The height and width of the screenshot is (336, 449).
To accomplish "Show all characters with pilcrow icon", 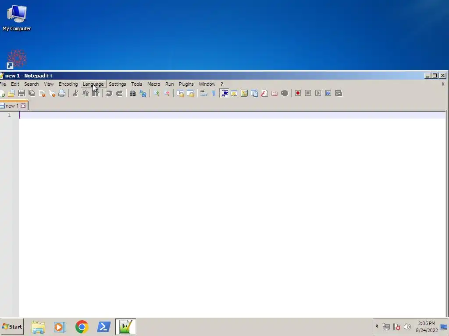I will pyautogui.click(x=214, y=94).
